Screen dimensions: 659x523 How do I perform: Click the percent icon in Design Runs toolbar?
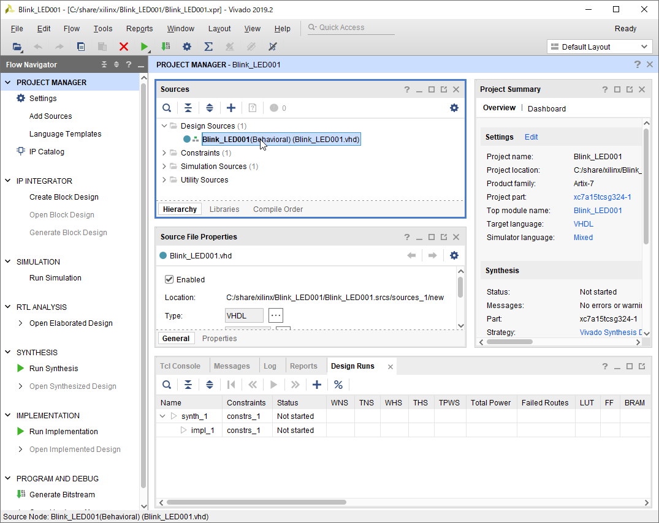click(x=338, y=385)
